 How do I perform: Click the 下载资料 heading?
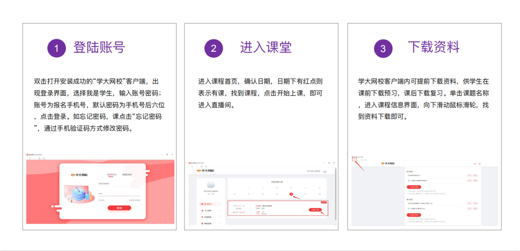tap(433, 48)
